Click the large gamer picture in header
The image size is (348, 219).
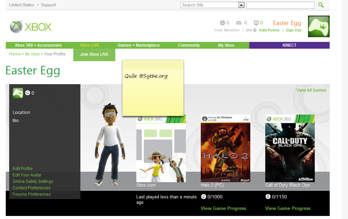(x=319, y=26)
